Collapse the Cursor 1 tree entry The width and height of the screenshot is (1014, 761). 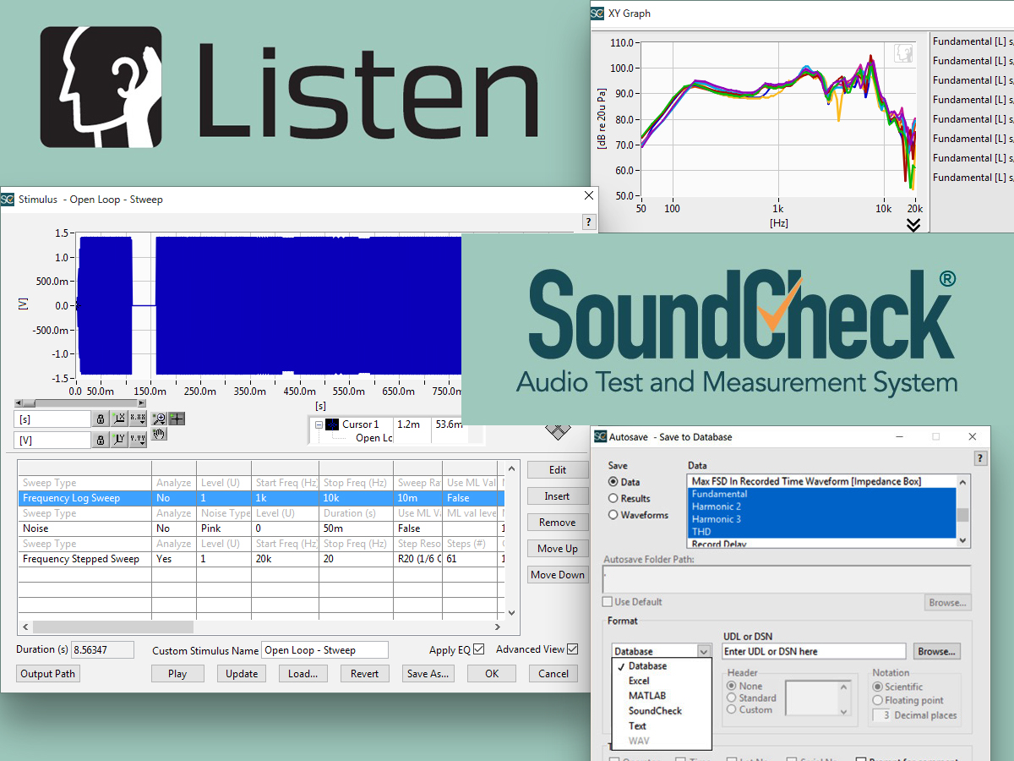coord(320,424)
